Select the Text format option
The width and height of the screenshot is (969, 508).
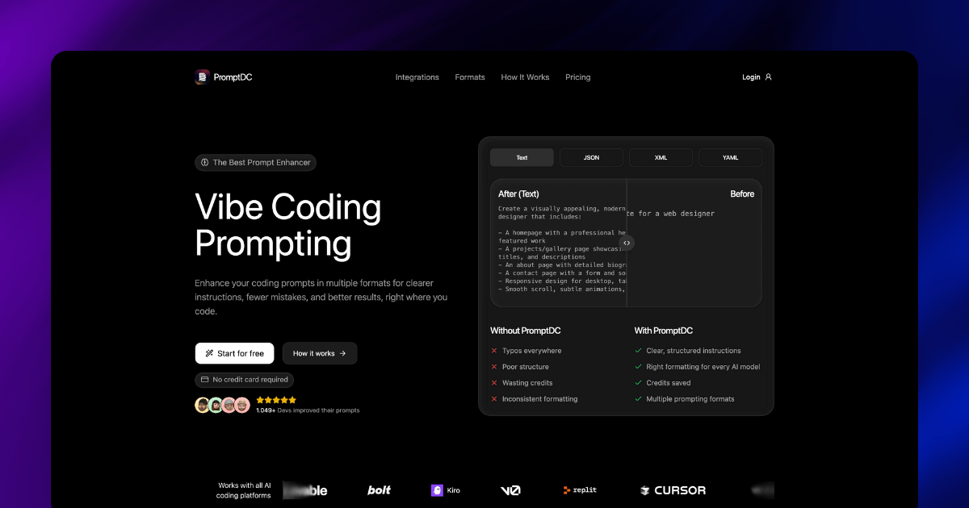pyautogui.click(x=522, y=157)
